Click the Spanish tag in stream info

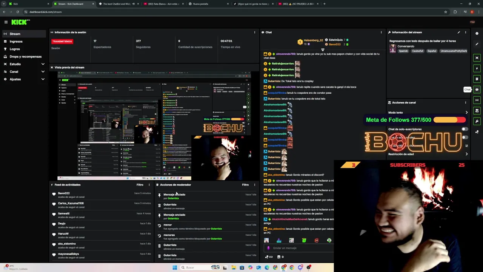pyautogui.click(x=403, y=51)
